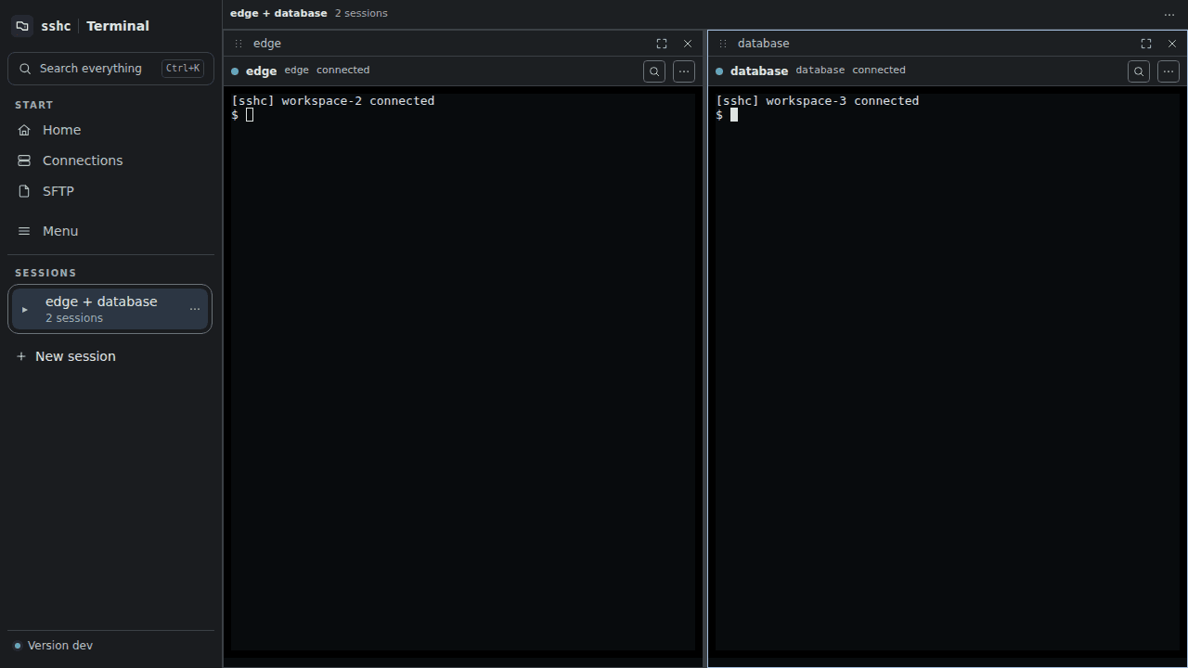Click the SFTP file icon

point(24,191)
